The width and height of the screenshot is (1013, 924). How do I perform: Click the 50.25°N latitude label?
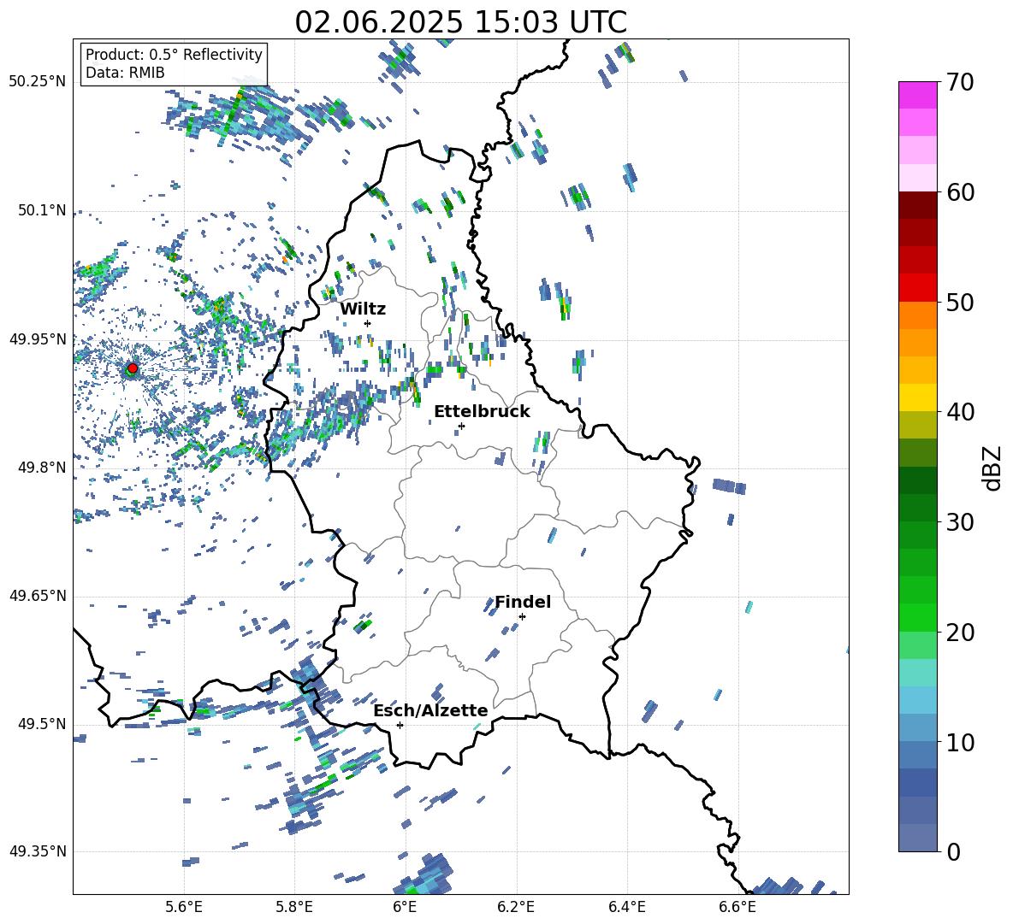pos(38,82)
